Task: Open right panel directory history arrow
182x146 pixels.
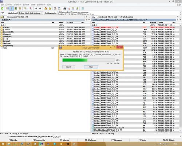Action: [180, 20]
